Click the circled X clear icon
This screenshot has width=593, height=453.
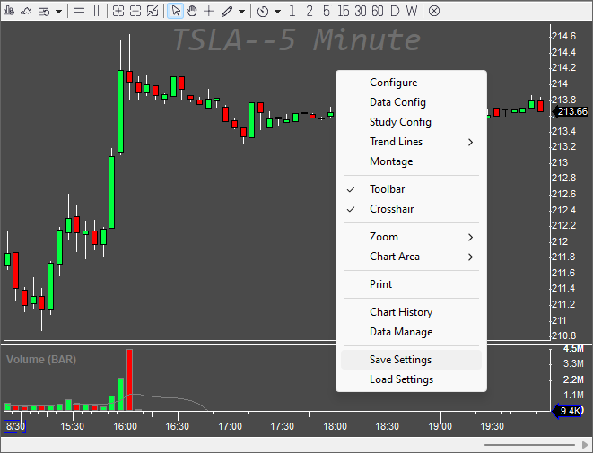click(434, 11)
